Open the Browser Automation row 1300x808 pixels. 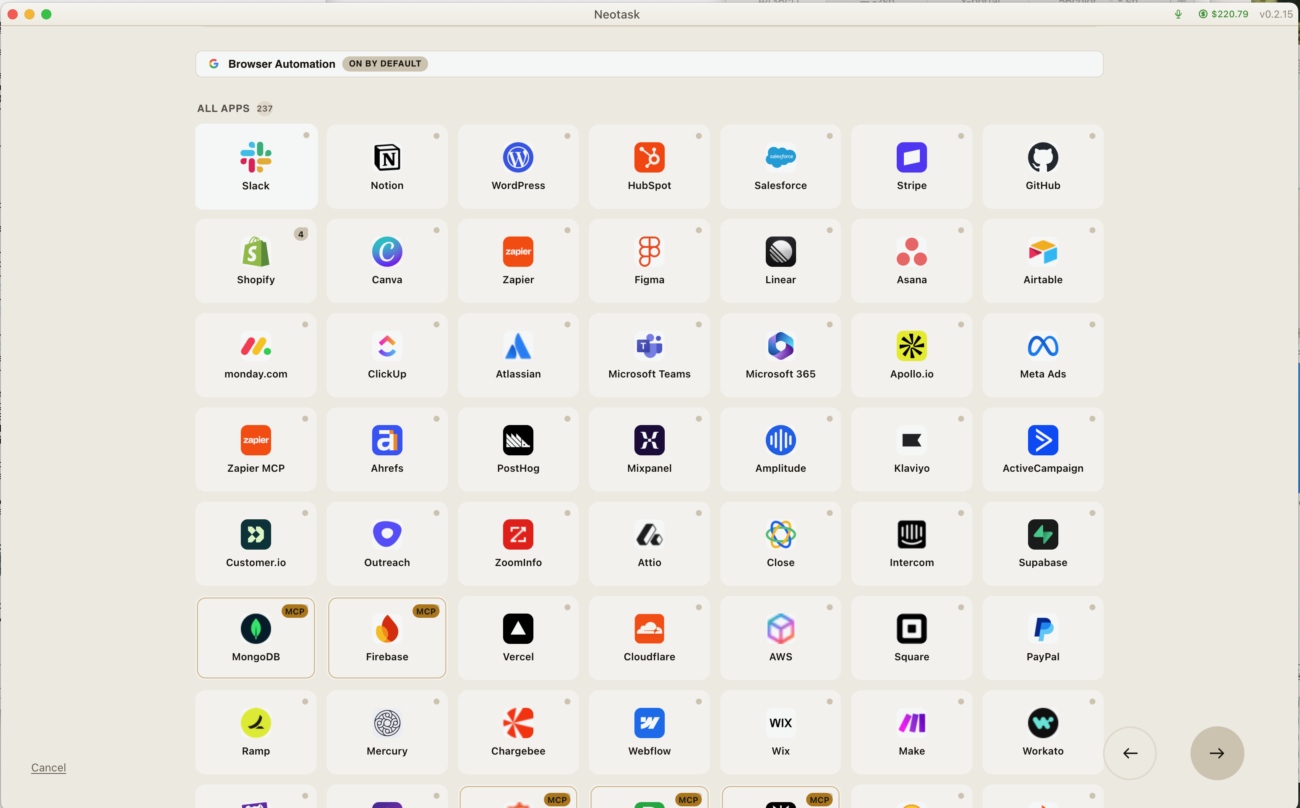650,64
